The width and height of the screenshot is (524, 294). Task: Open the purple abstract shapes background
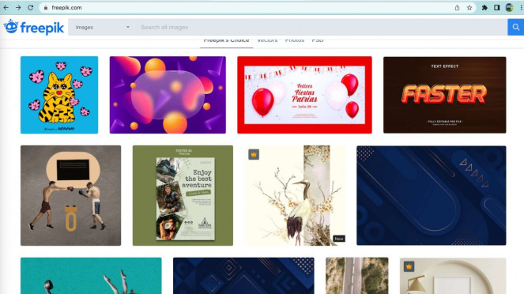coord(168,95)
